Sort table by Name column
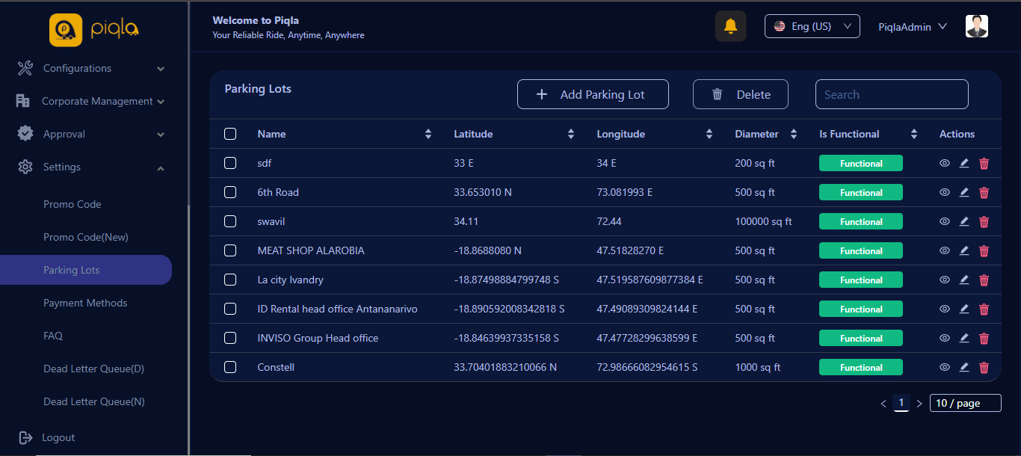The image size is (1021, 456). click(428, 134)
